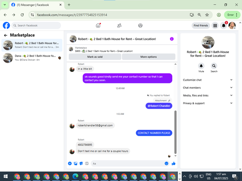Open the ENG US language indicator
Screen dimensions: 242x181
click(209, 176)
